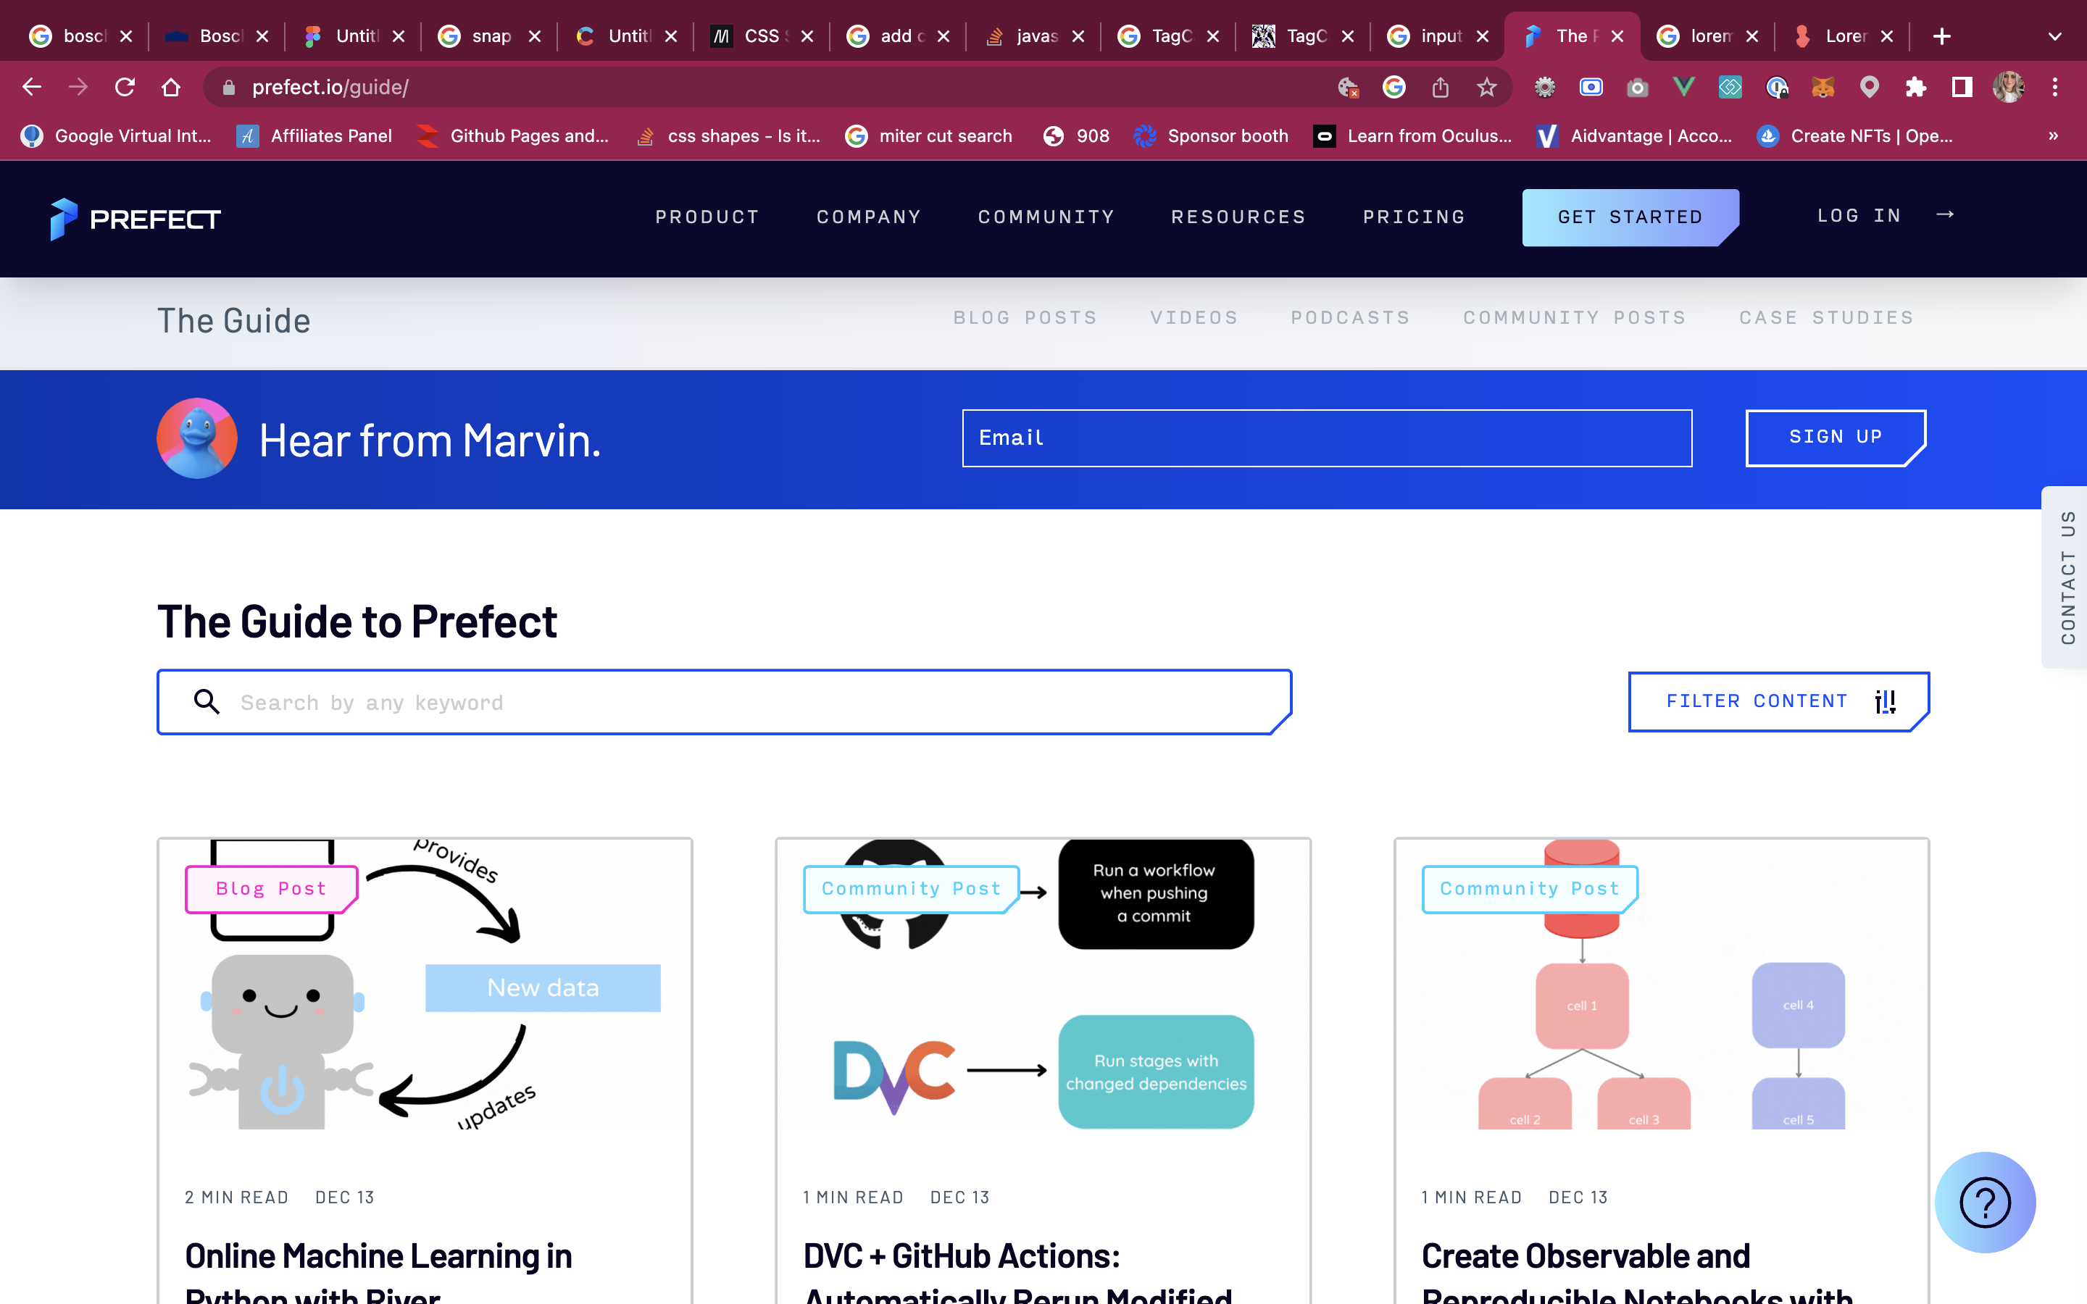Open the browser home page icon

coord(172,87)
